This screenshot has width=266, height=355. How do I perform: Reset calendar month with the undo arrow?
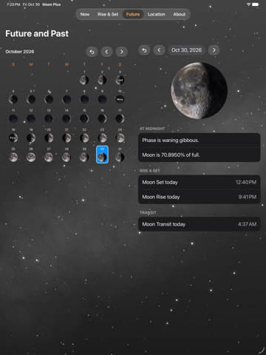[x=92, y=52]
